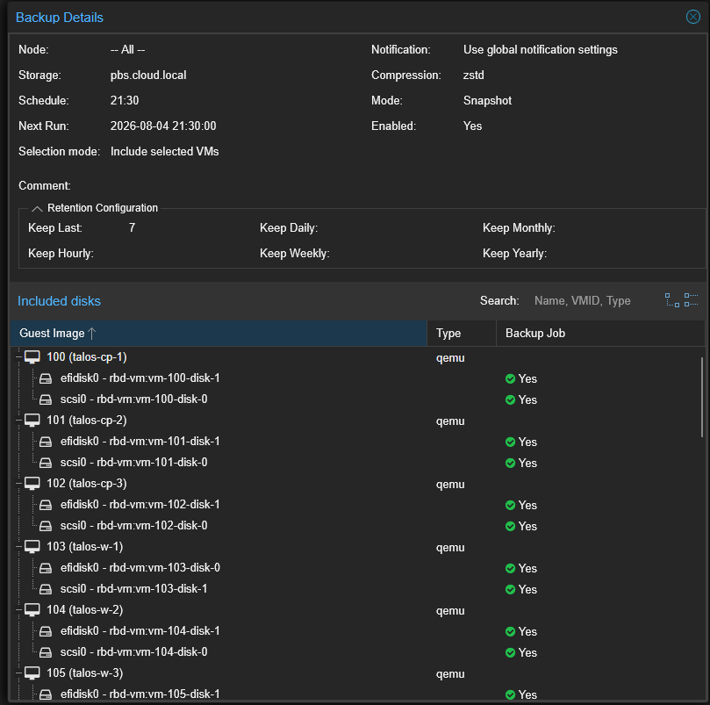This screenshot has height=705, width=710.
Task: Click the qemu type of talos-w-2
Action: tap(450, 611)
